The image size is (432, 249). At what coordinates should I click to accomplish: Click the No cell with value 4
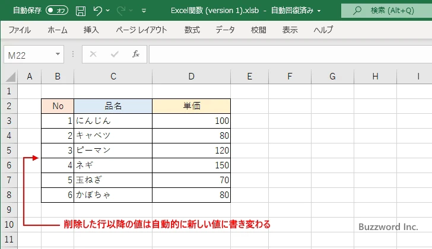tap(58, 165)
